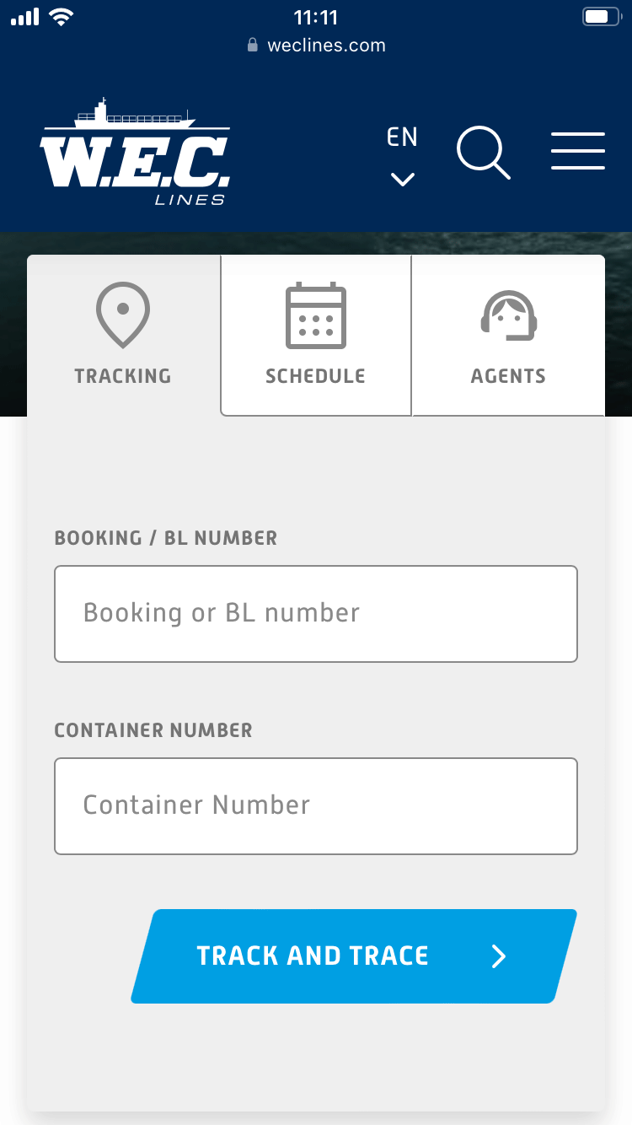The height and width of the screenshot is (1125, 632).
Task: Switch to the Schedule tab label
Action: (x=316, y=376)
